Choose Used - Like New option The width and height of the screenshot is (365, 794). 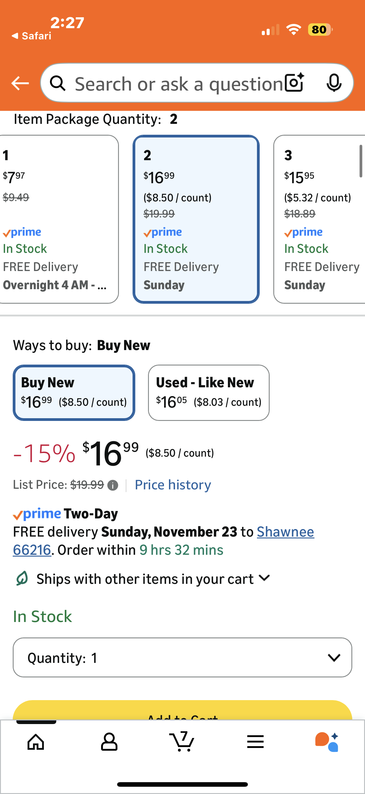209,393
